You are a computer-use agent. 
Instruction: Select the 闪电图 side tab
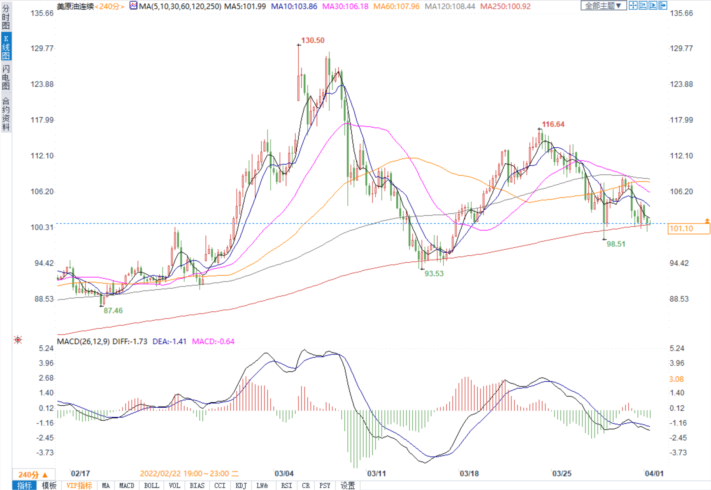pos(6,77)
